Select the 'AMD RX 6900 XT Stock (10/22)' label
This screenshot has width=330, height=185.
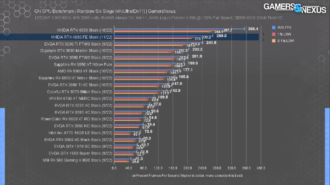(x=85, y=71)
